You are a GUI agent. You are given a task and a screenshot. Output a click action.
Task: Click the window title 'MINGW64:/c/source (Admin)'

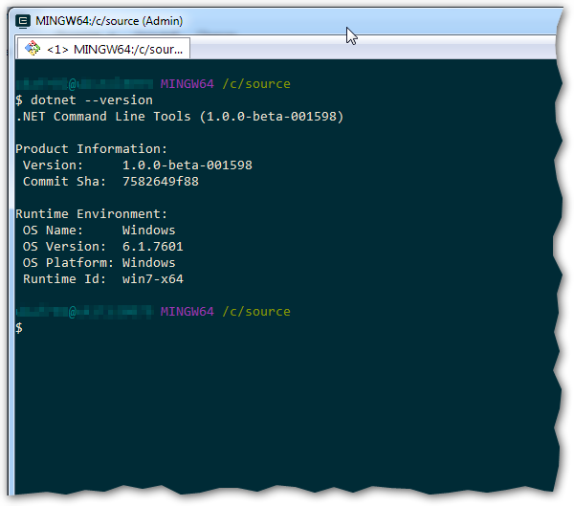click(109, 21)
